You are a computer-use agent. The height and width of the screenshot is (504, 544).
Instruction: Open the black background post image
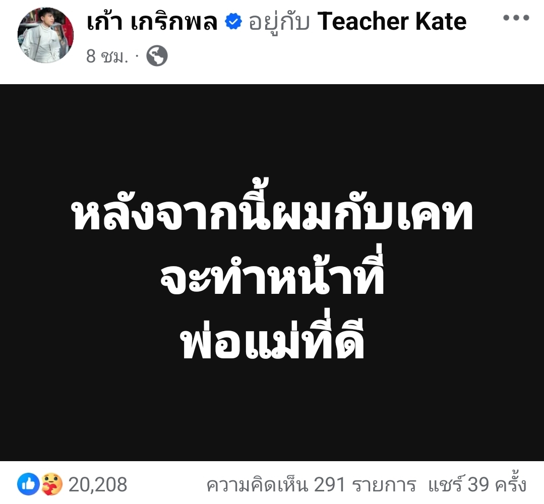tap(272, 272)
